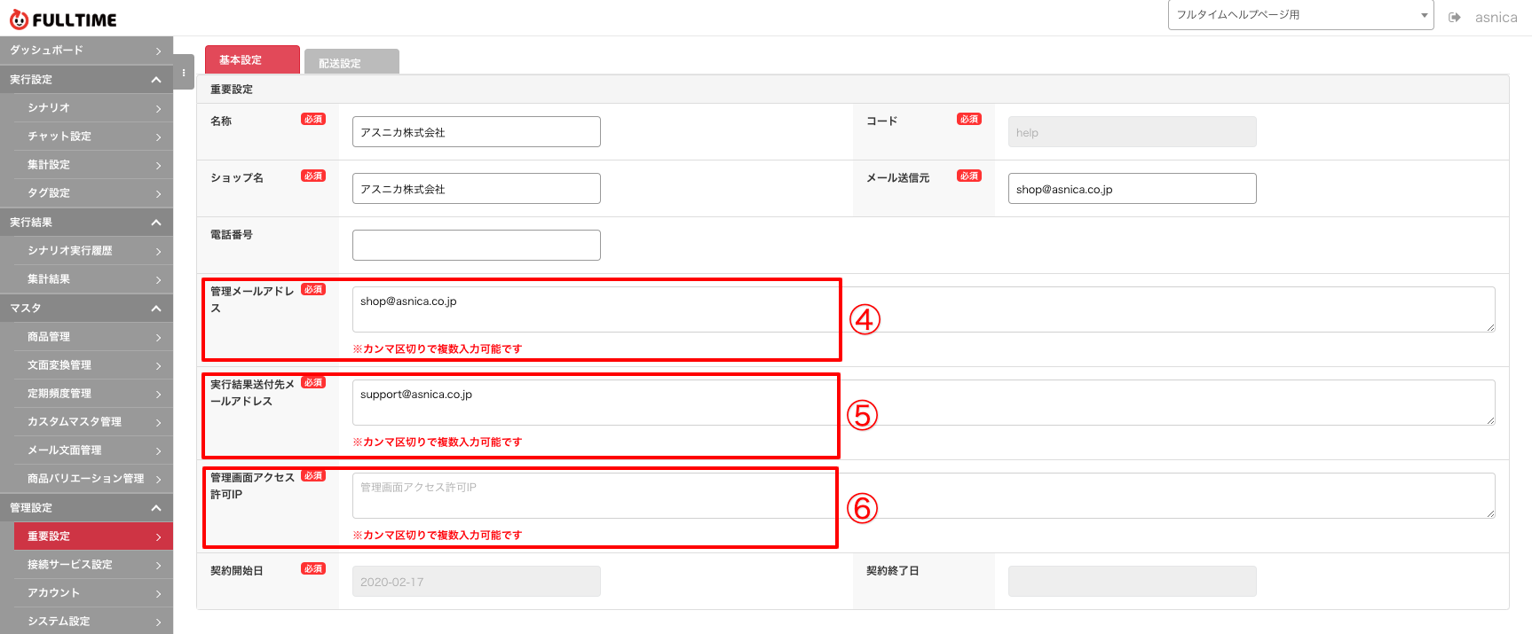1532x634 pixels.
Task: Open チャット設定 in the sidebar
Action: pos(93,137)
